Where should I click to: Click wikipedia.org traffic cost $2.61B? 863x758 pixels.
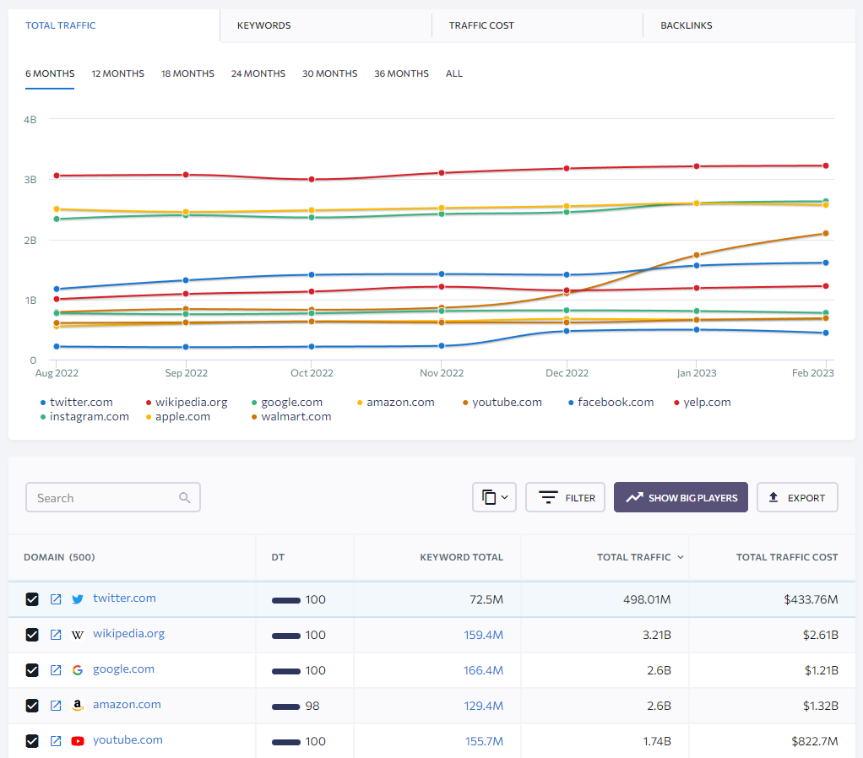click(x=820, y=635)
